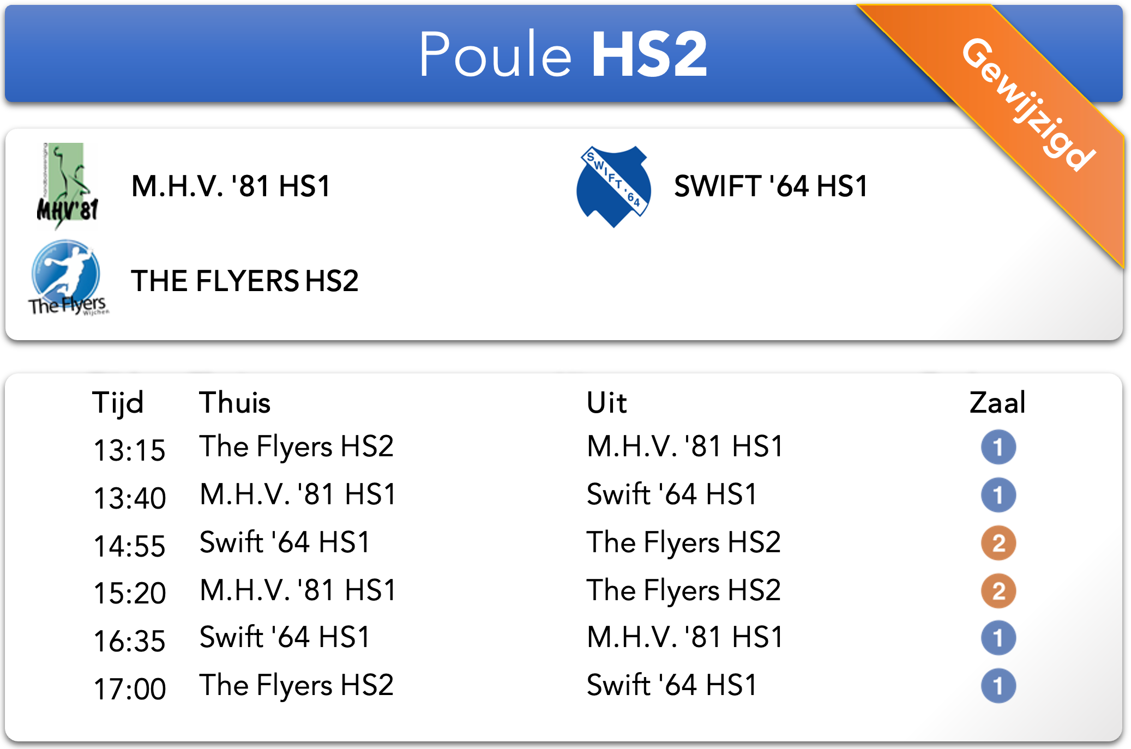This screenshot has width=1131, height=749.
Task: Select home team Swift '64 HS1 at 14:55
Action: tap(285, 542)
